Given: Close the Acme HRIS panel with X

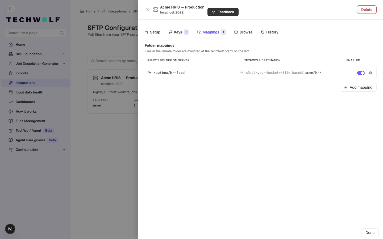Looking at the screenshot, I should (148, 10).
